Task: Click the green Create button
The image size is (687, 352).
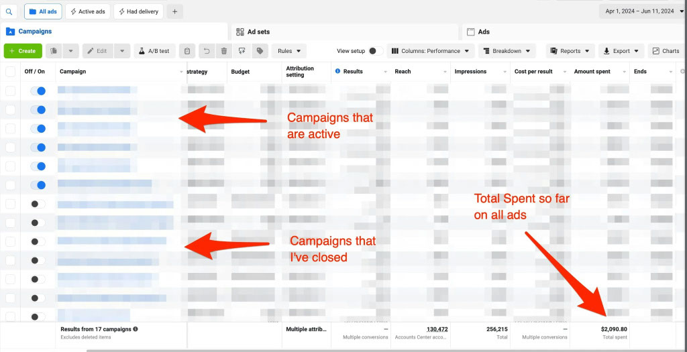Action: (x=23, y=51)
